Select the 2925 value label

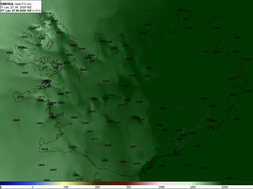tap(232, 79)
